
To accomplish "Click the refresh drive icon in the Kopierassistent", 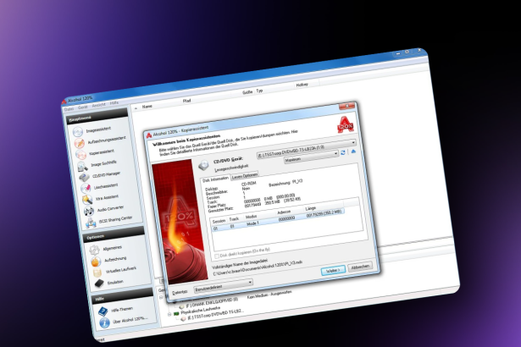I will point(343,152).
